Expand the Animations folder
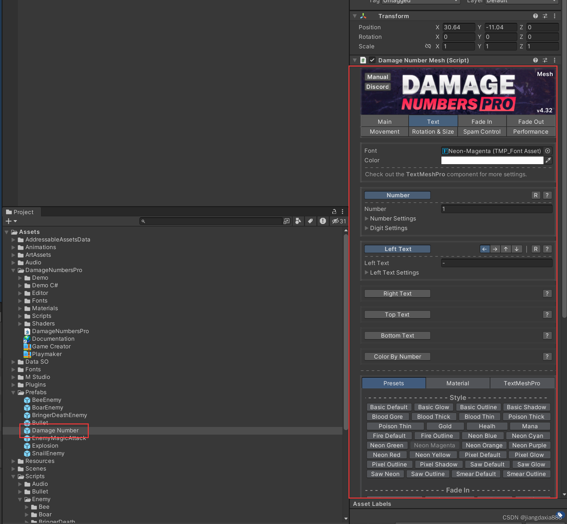Viewport: 567px width, 524px height. [13, 247]
